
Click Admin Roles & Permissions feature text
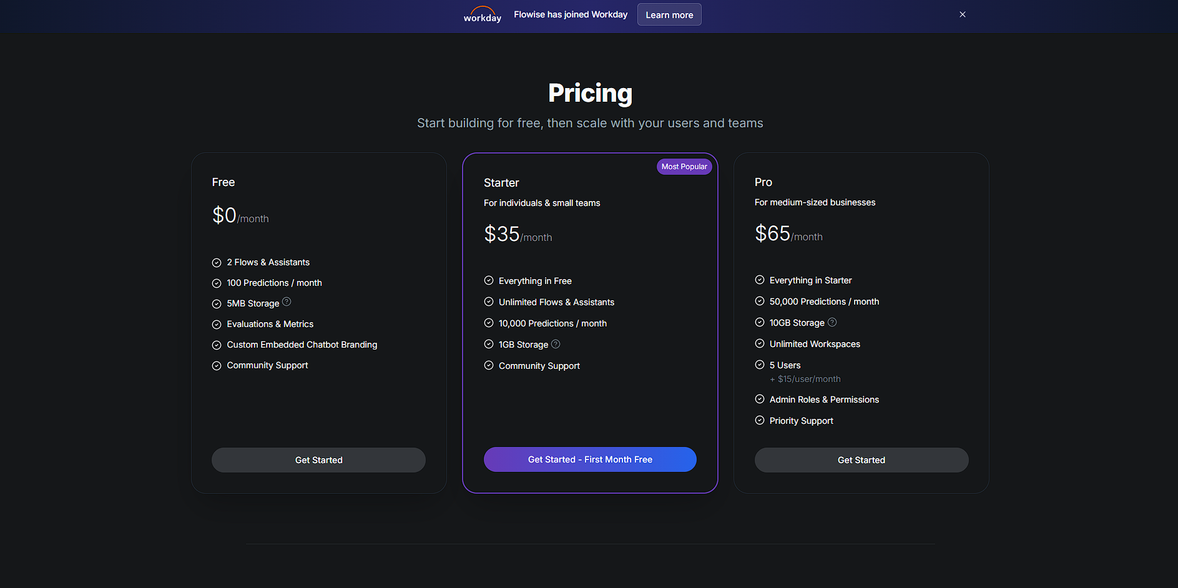[823, 399]
